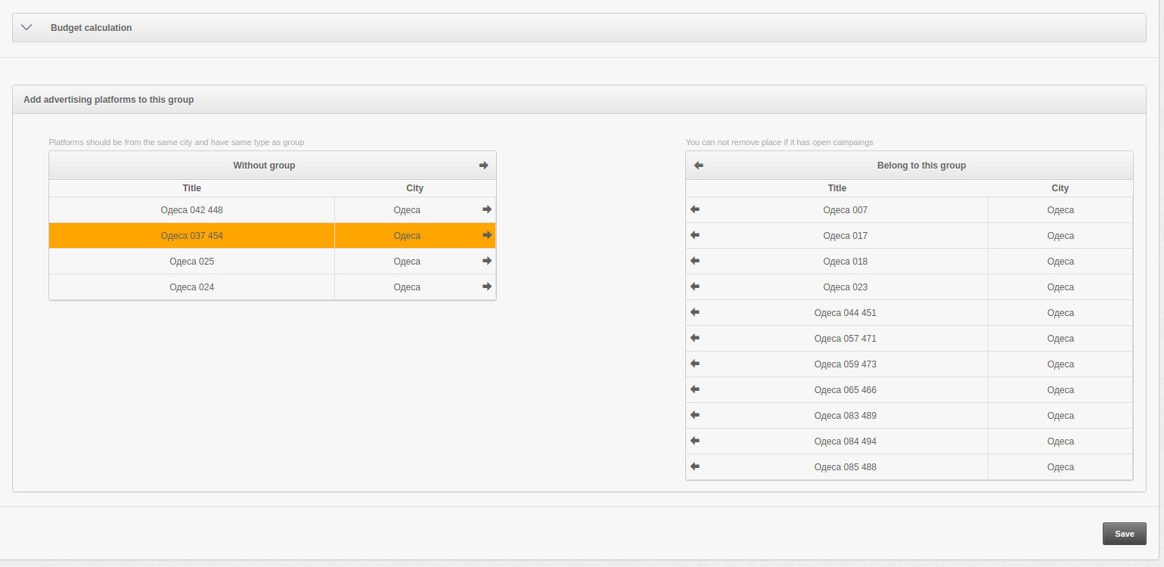Click Одеса 044 451 title cell
This screenshot has width=1164, height=567.
tap(846, 313)
